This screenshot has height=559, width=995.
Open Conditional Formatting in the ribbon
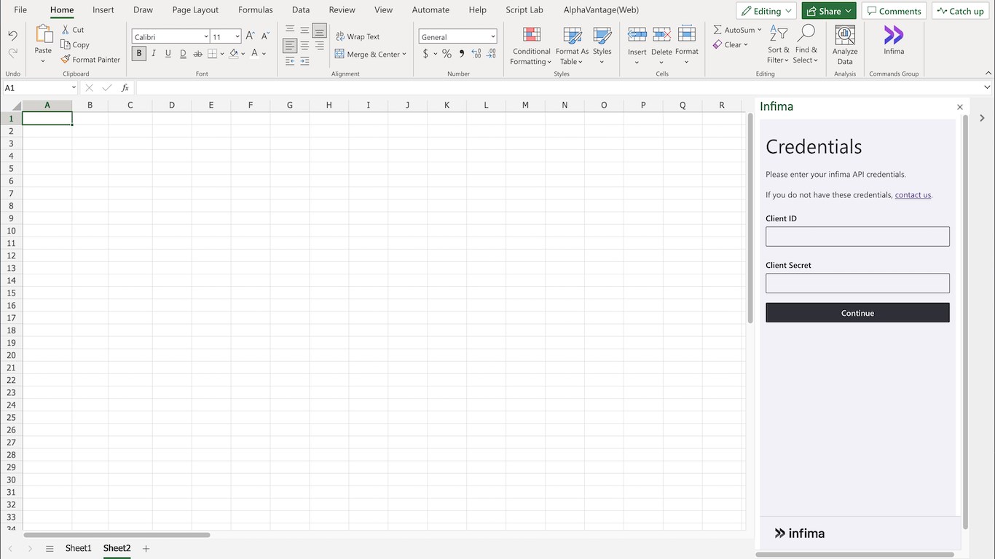coord(531,46)
